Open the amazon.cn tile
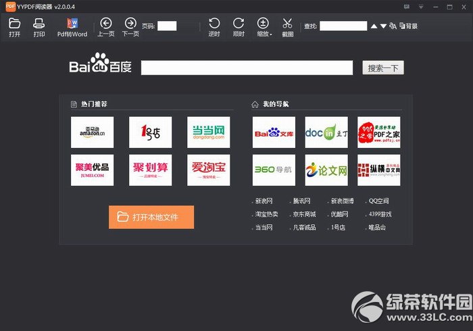Screen dimensions: 473x331 pyautogui.click(x=93, y=132)
